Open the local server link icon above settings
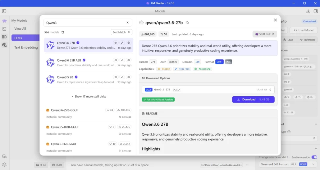The width and height of the screenshot is (320, 170). (4, 156)
